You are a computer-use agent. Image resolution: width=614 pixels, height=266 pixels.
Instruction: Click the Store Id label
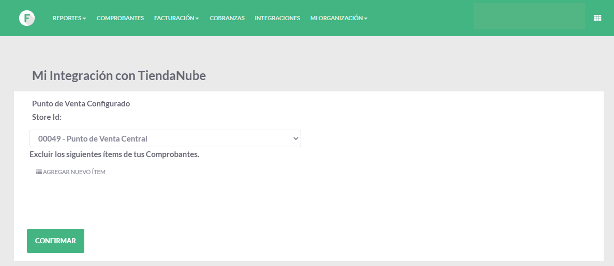(47, 117)
